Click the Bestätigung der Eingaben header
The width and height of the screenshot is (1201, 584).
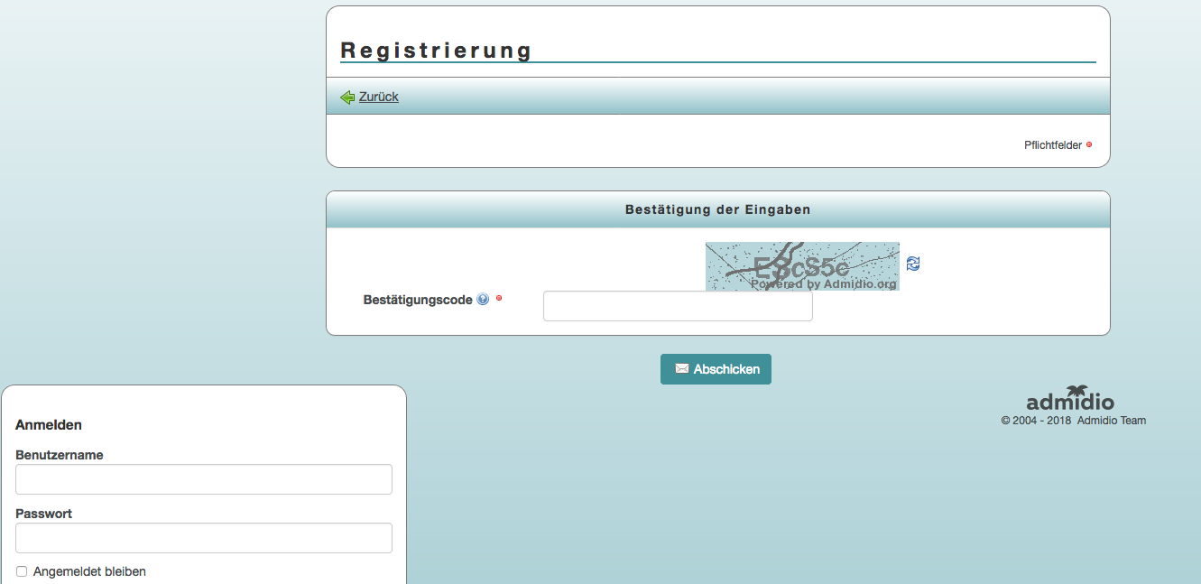(717, 209)
